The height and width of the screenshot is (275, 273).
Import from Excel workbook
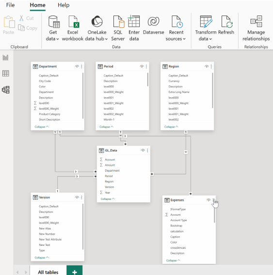(73, 28)
